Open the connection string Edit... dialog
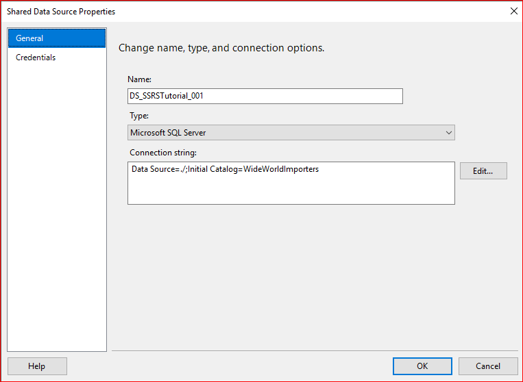 tap(483, 171)
